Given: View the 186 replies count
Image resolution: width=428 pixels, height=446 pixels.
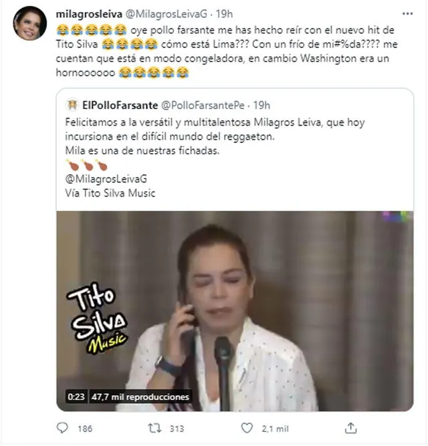Looking at the screenshot, I should point(85,429).
